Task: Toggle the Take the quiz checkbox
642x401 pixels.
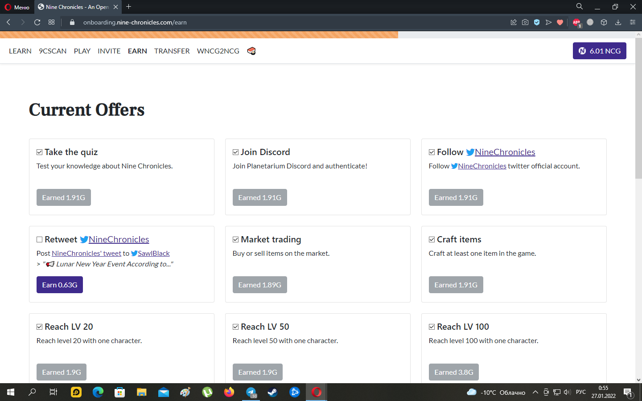Action: pyautogui.click(x=40, y=152)
